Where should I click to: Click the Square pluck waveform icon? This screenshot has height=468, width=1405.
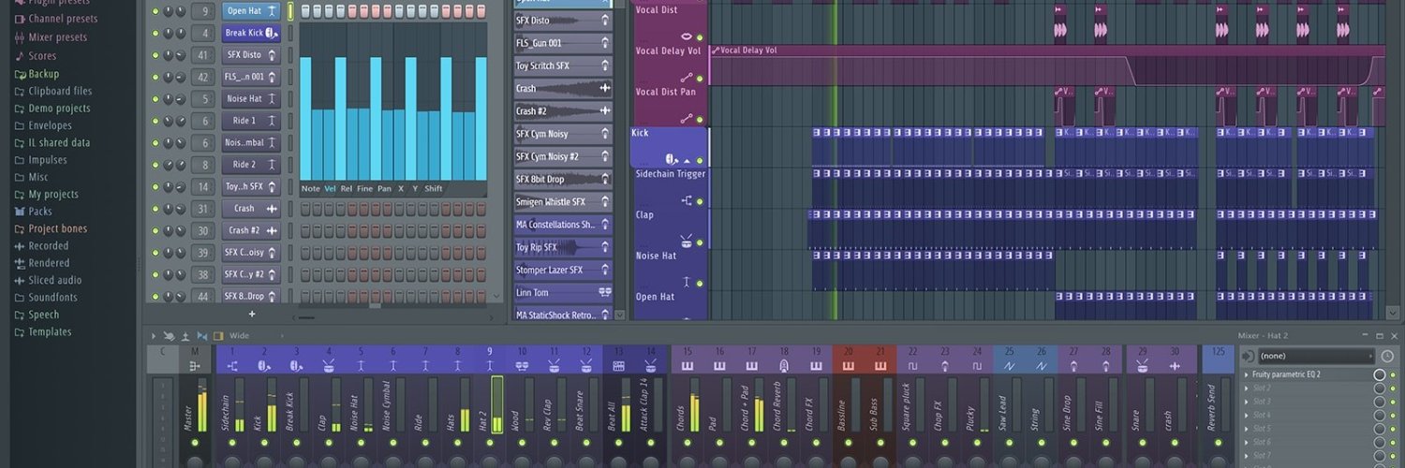click(x=912, y=365)
